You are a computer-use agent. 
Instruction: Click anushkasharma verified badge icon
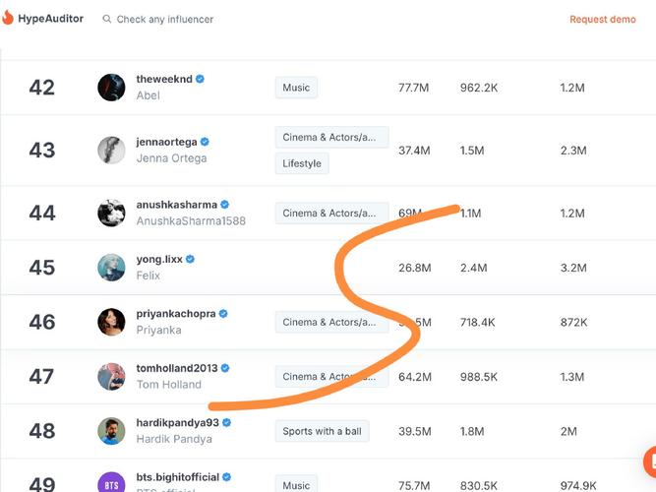224,205
